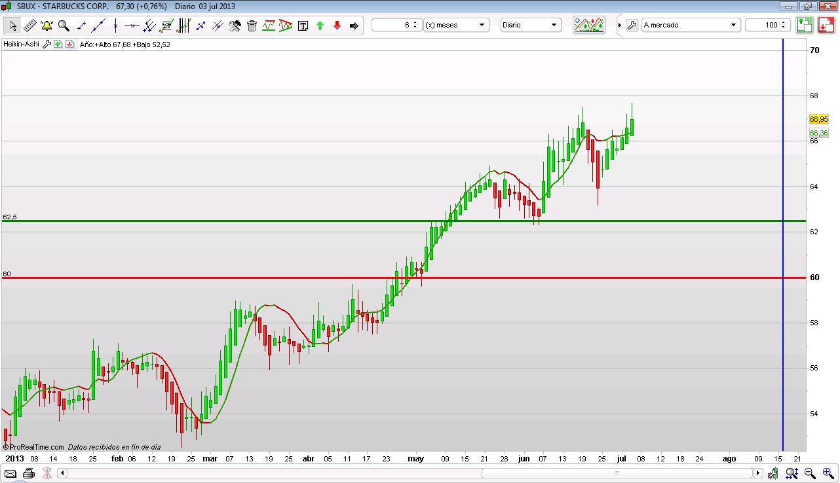Screen dimensions: 840x483
Task: Open Heikin-Ashi wrench configuration
Action: 47,45
